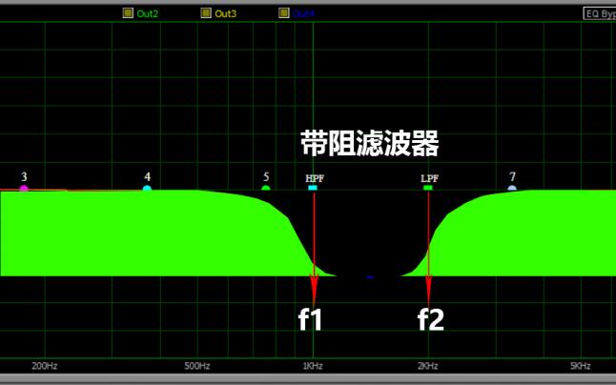Viewport: 616px width, 385px height.
Task: Click the 1KHz frequency axis label
Action: pyautogui.click(x=314, y=366)
